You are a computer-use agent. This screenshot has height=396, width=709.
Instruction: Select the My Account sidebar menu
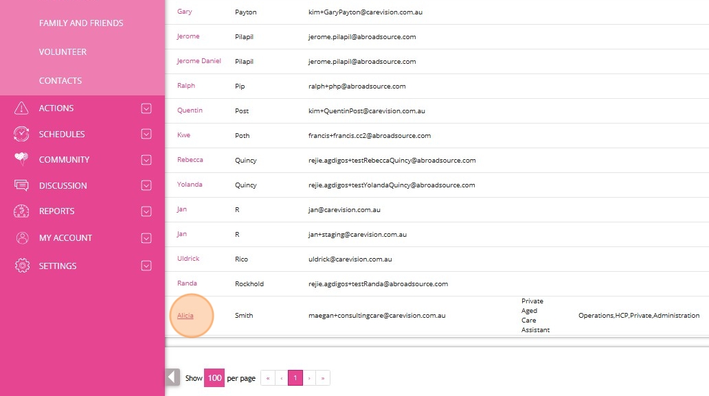tap(65, 238)
